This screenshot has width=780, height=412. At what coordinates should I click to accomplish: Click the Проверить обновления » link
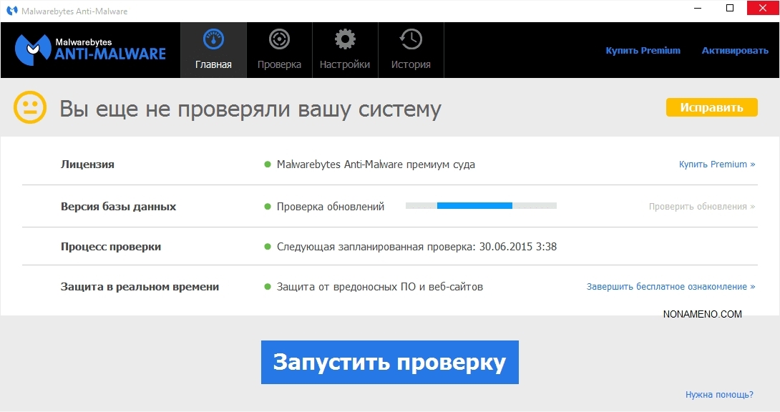pos(701,206)
